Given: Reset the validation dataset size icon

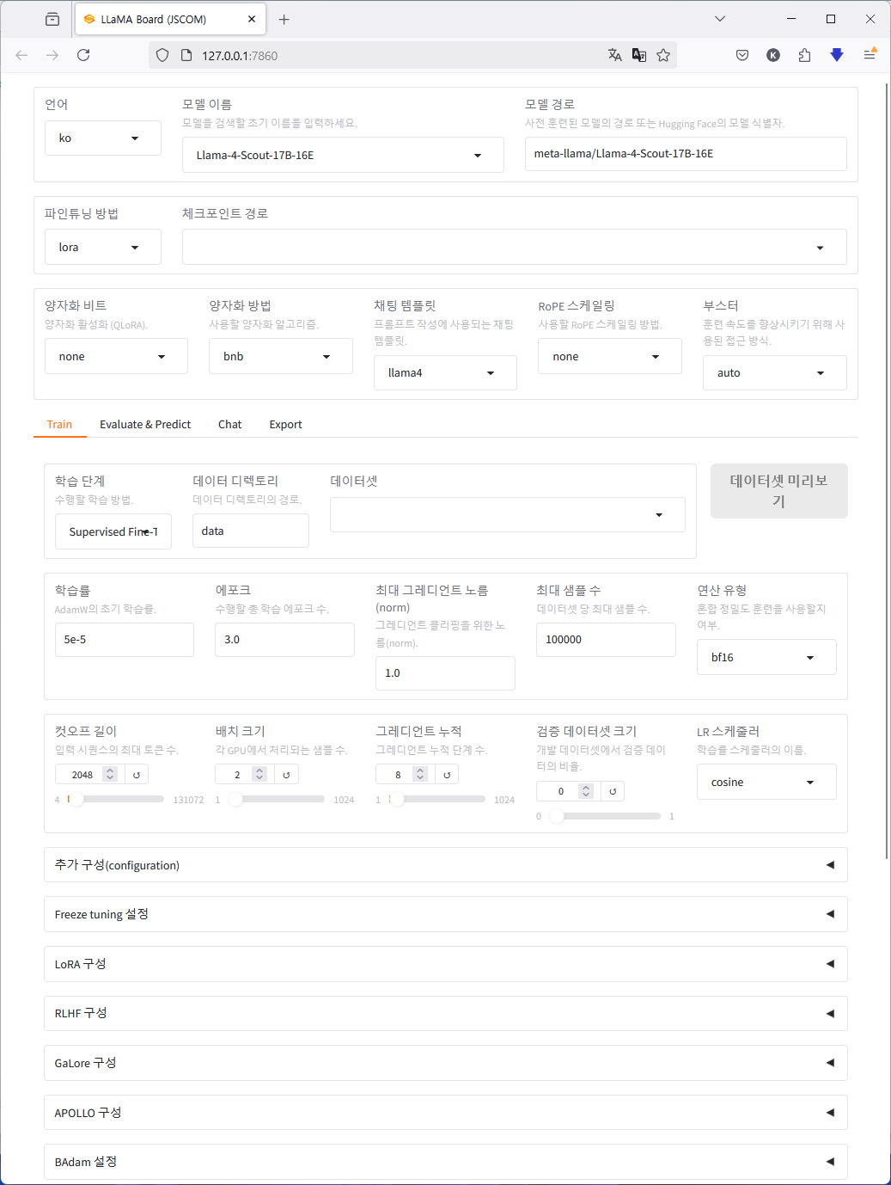Looking at the screenshot, I should point(613,791).
